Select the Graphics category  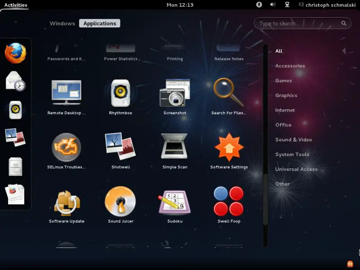coord(286,95)
